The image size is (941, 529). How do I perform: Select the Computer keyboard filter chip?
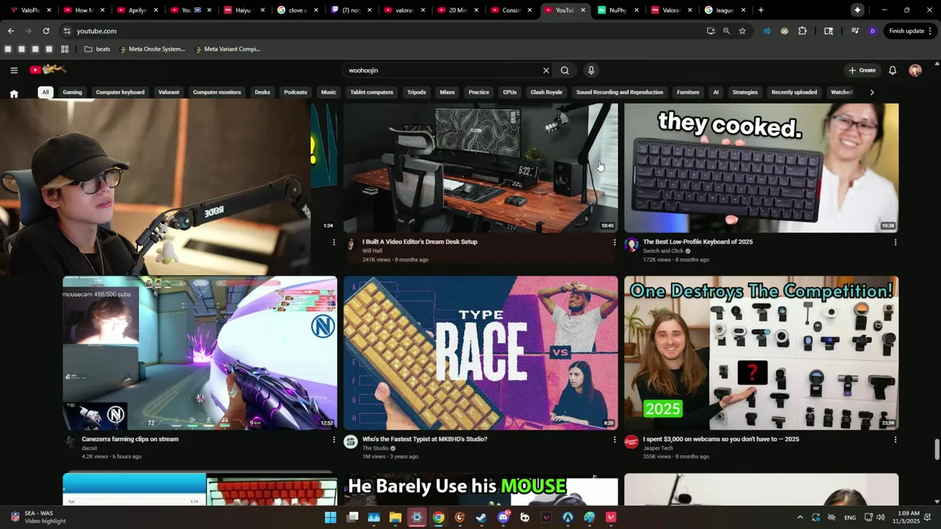(x=120, y=92)
